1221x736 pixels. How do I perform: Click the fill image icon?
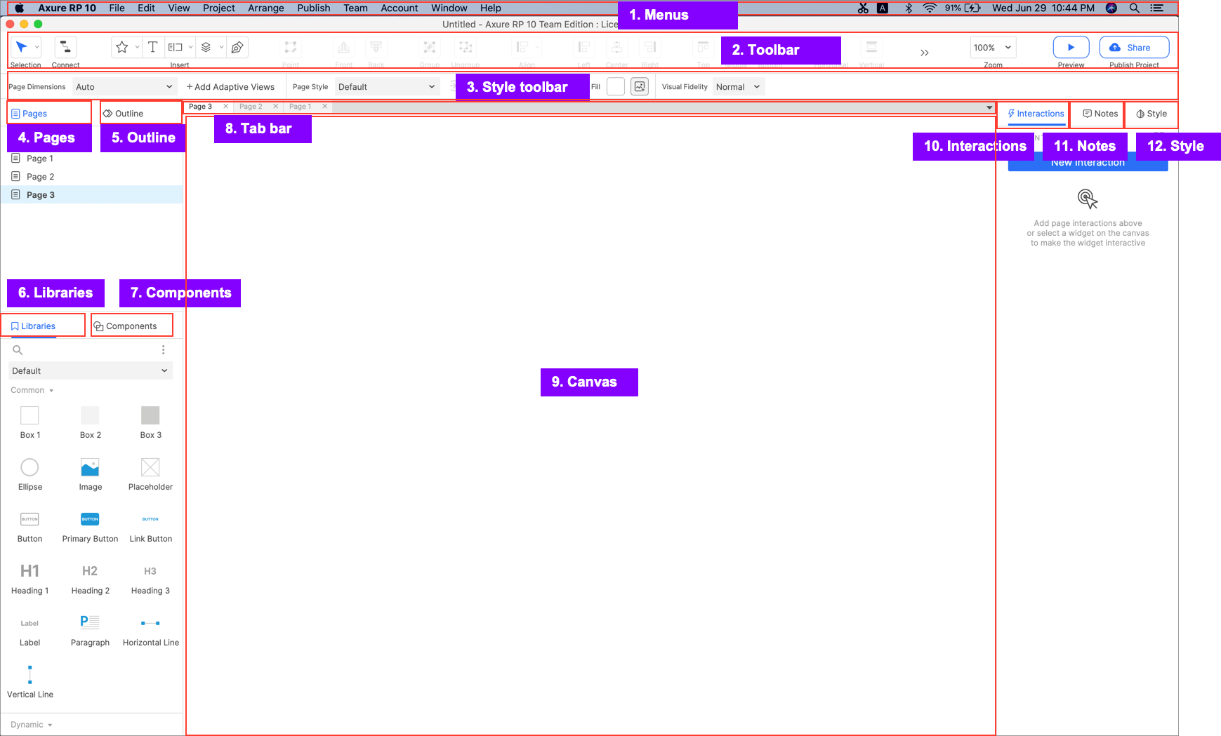point(640,87)
